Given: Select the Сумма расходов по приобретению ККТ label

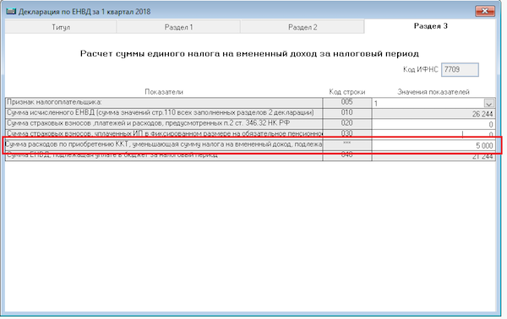Looking at the screenshot, I should 164,144.
